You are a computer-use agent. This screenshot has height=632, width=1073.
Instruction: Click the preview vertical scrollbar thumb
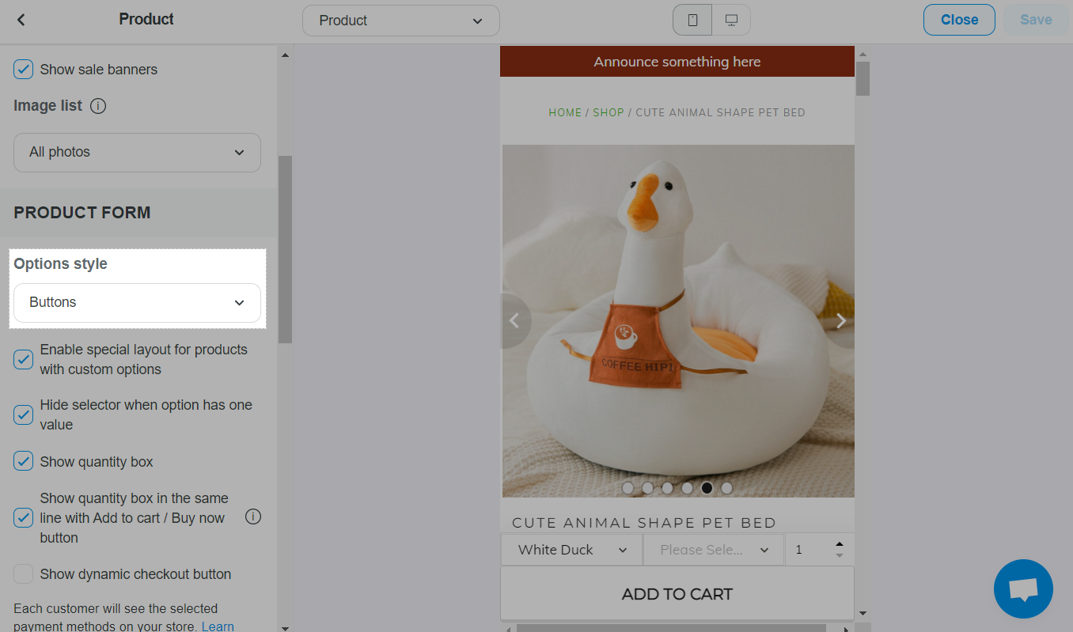click(x=863, y=78)
